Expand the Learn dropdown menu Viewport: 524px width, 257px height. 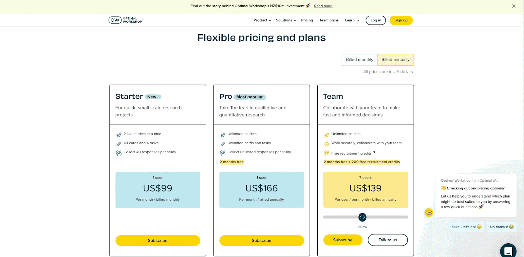pyautogui.click(x=352, y=20)
